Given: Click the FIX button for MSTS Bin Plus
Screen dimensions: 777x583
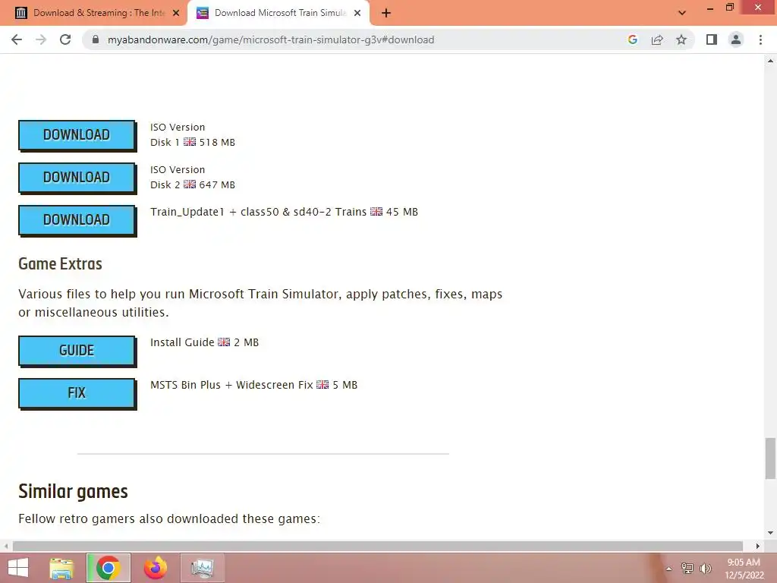Looking at the screenshot, I should pyautogui.click(x=77, y=394).
